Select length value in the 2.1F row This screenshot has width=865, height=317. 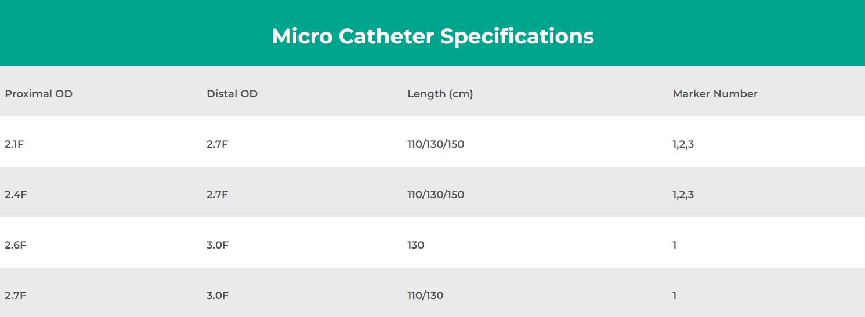pos(436,144)
